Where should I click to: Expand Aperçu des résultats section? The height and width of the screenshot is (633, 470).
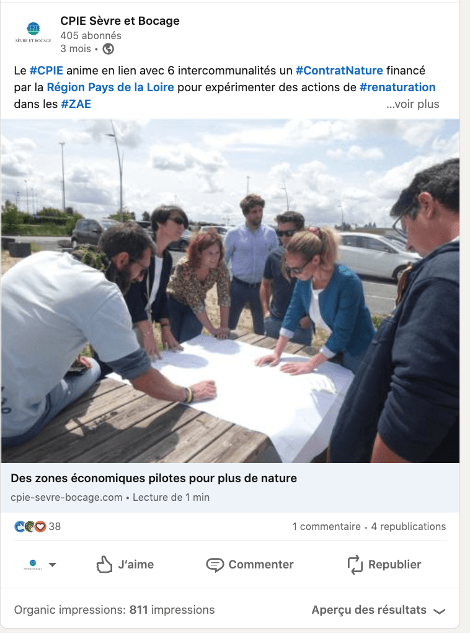pos(378,609)
